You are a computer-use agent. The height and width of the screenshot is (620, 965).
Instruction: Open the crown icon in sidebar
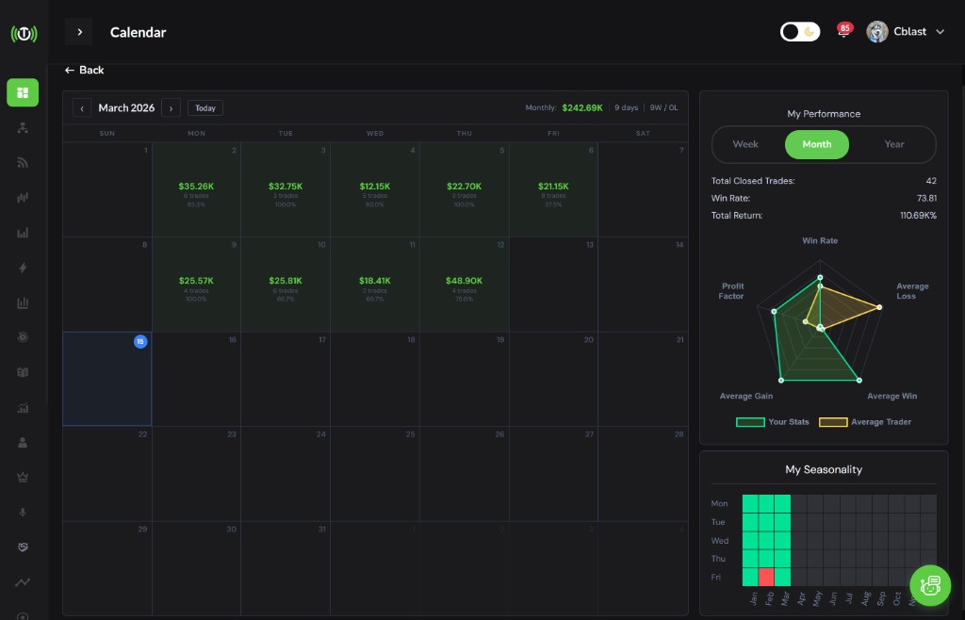pos(23,477)
